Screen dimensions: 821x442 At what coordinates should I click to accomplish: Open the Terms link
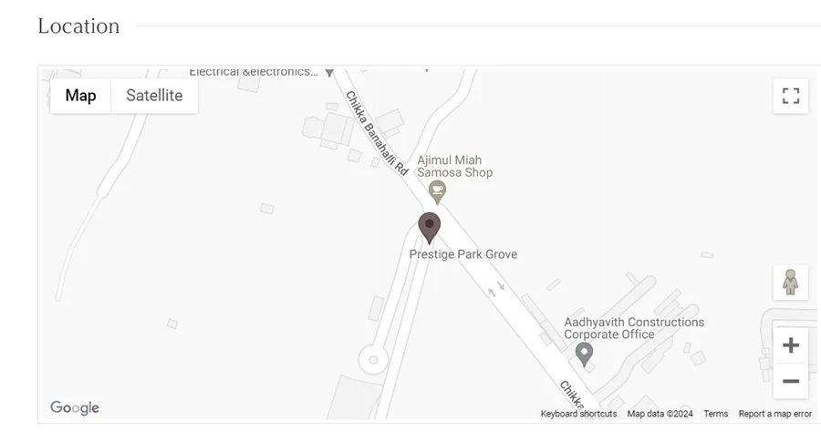pyautogui.click(x=716, y=414)
